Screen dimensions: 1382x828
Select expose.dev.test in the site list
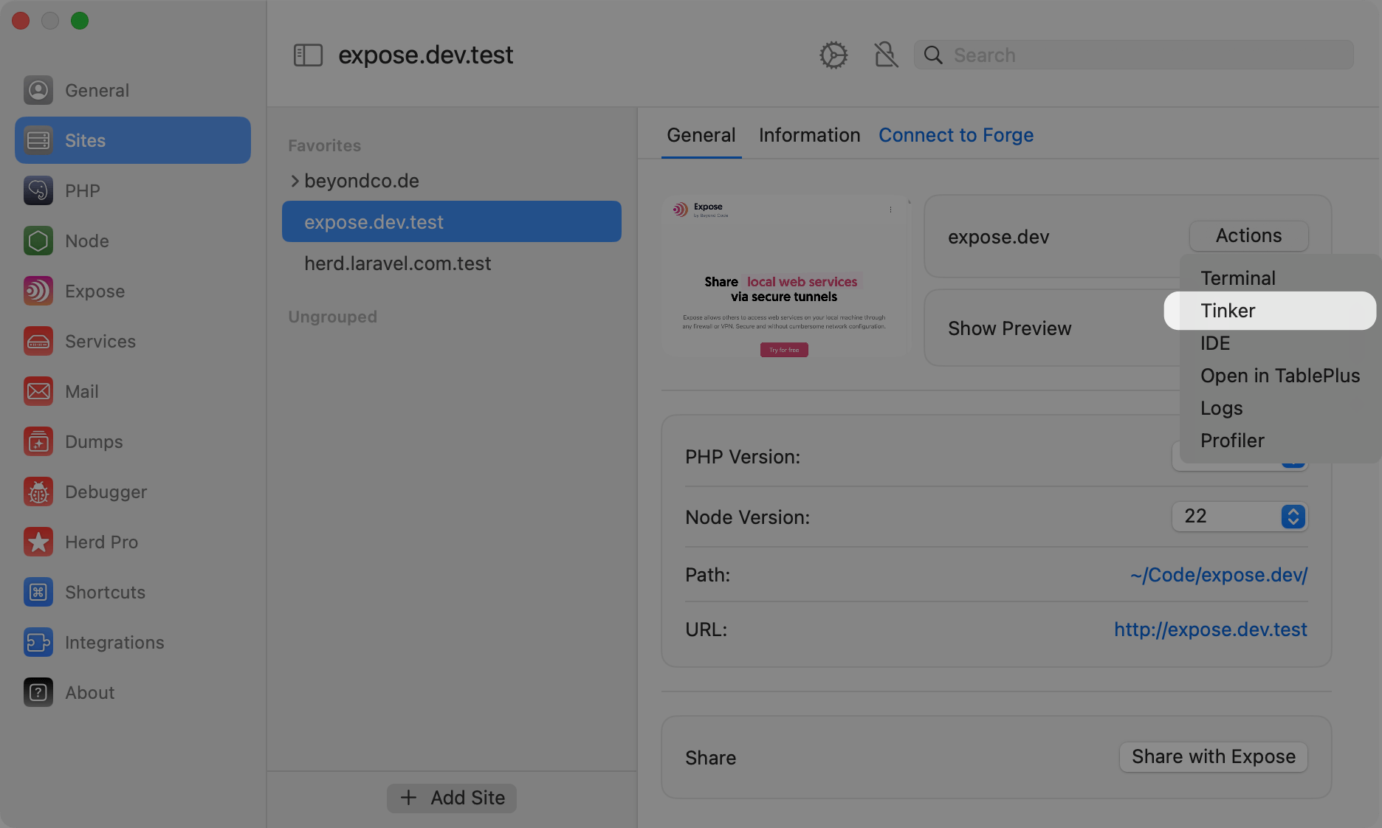coord(452,221)
